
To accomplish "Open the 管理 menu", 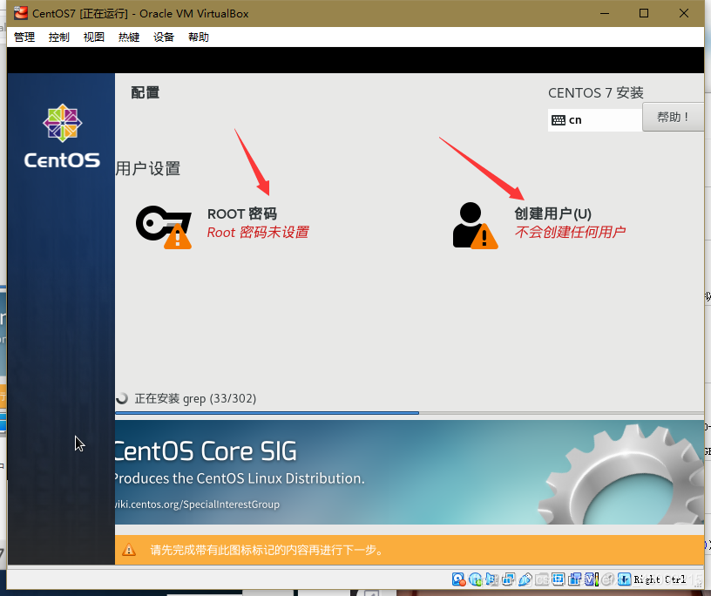I will pos(24,37).
